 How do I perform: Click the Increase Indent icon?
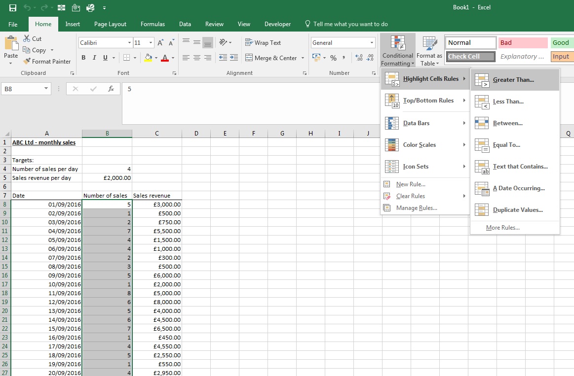click(234, 58)
